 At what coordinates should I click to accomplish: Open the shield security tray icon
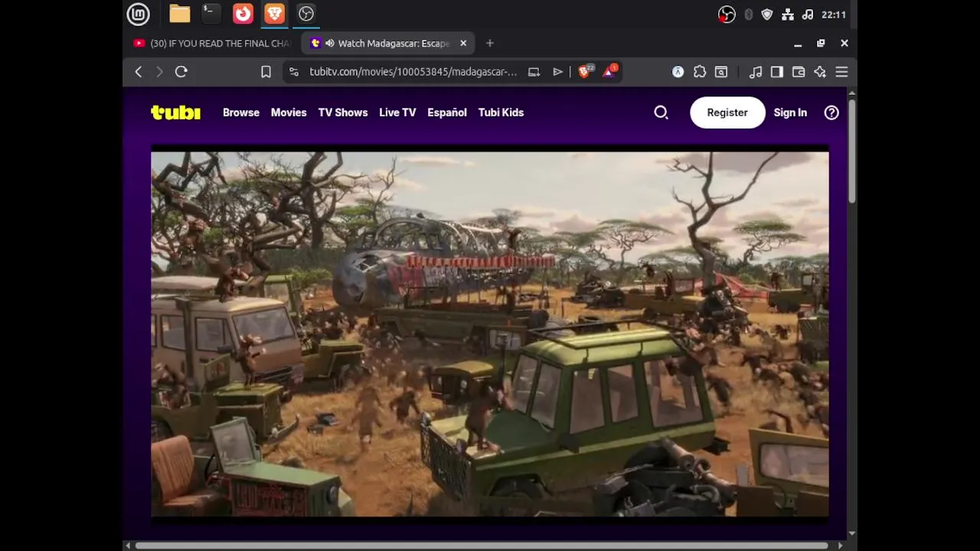pyautogui.click(x=767, y=15)
